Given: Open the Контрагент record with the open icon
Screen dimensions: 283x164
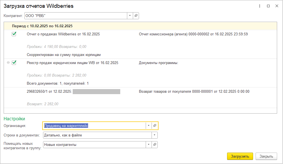Looking at the screenshot, I should point(136,16).
